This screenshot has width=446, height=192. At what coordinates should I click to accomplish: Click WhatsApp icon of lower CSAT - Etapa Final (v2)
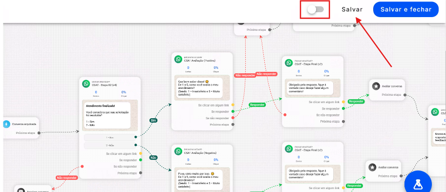coord(289,149)
